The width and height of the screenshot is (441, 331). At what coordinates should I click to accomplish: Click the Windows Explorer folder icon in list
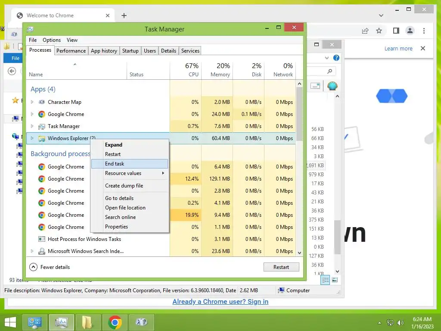[42, 138]
